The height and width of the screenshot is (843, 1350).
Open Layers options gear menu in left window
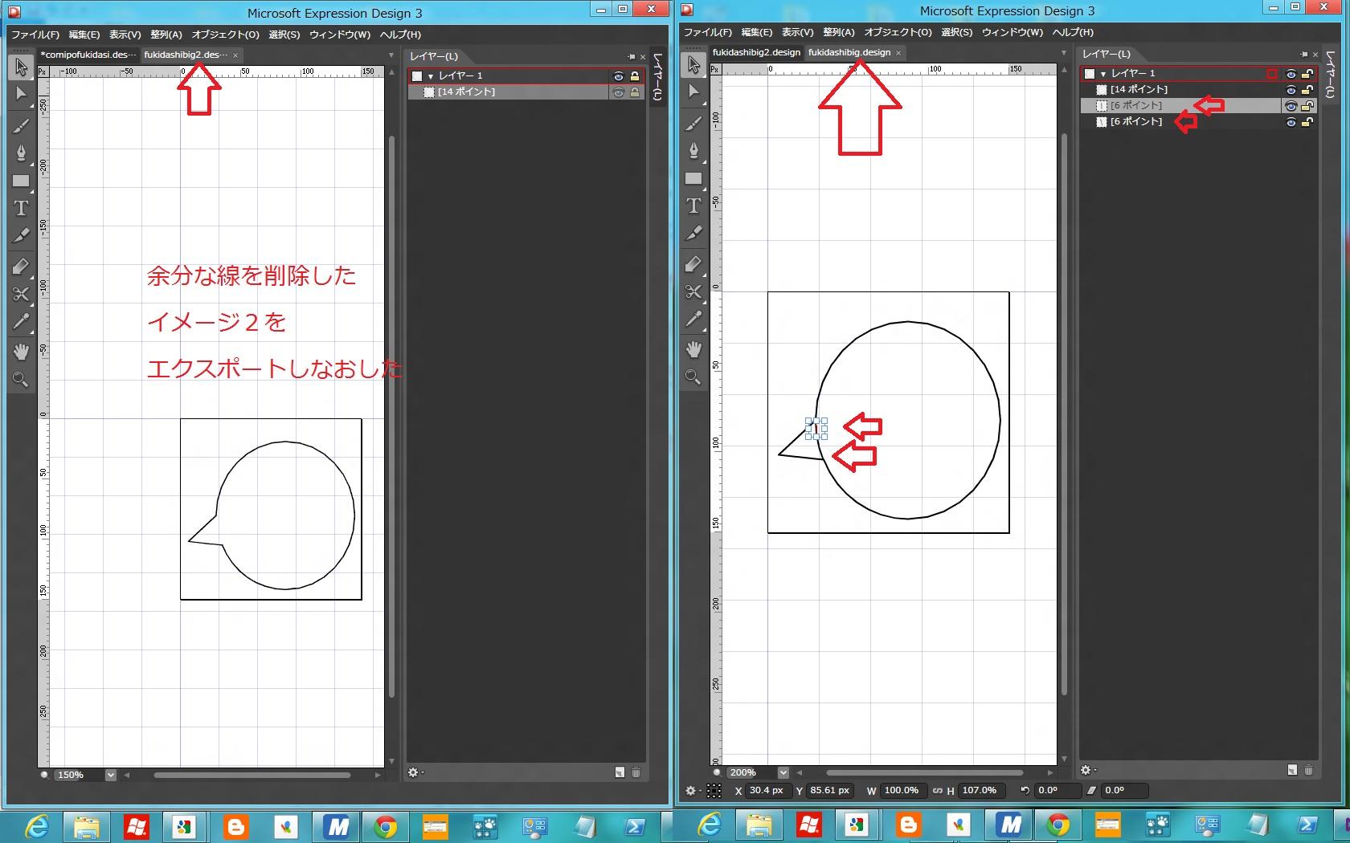(415, 772)
